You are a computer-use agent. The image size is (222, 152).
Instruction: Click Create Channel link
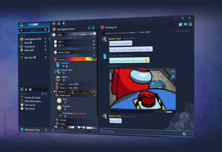(x=62, y=131)
